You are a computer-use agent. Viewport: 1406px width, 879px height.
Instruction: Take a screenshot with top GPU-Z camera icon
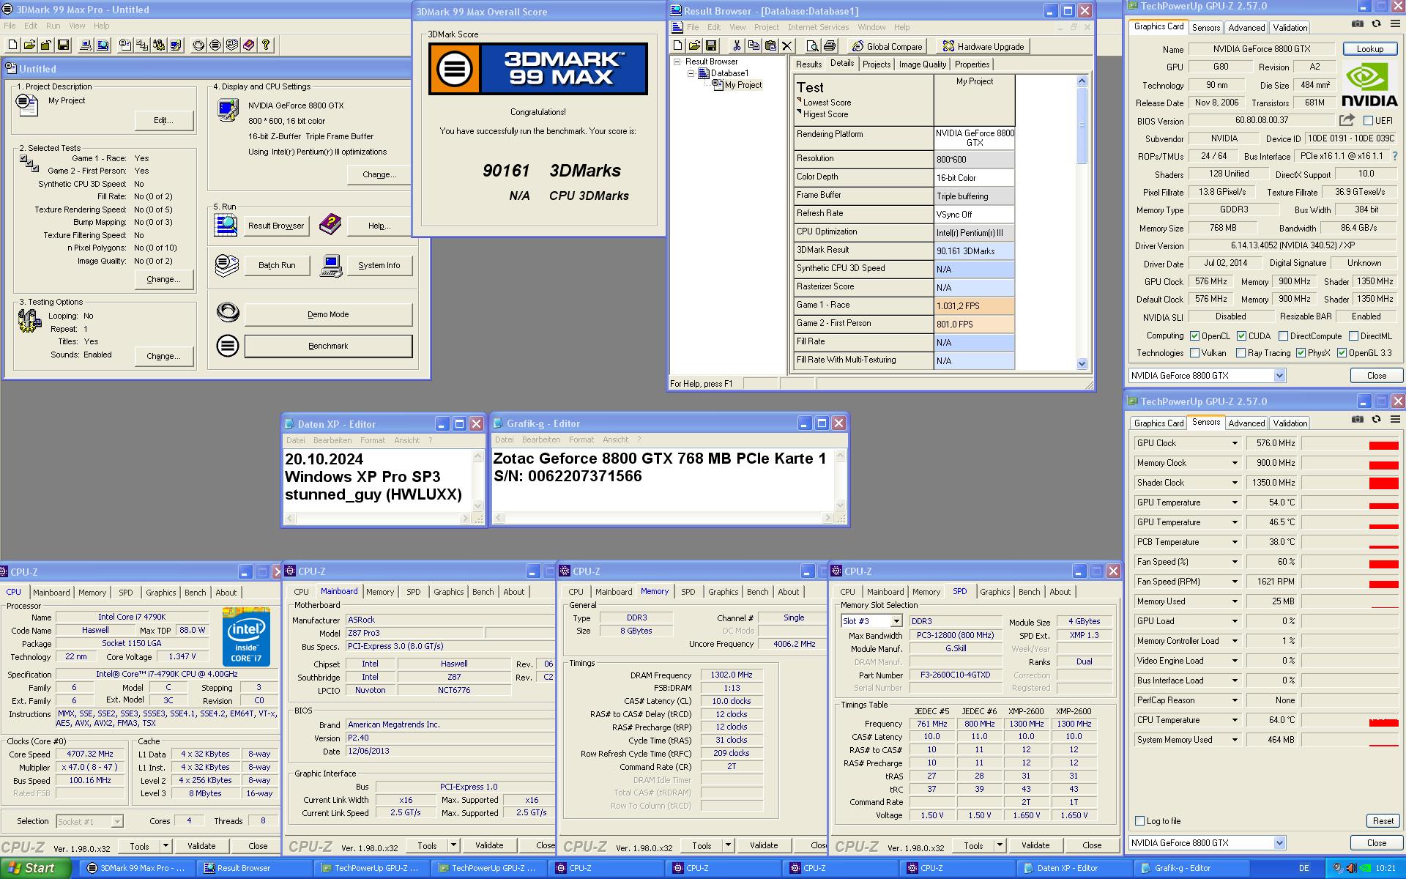pos(1358,23)
